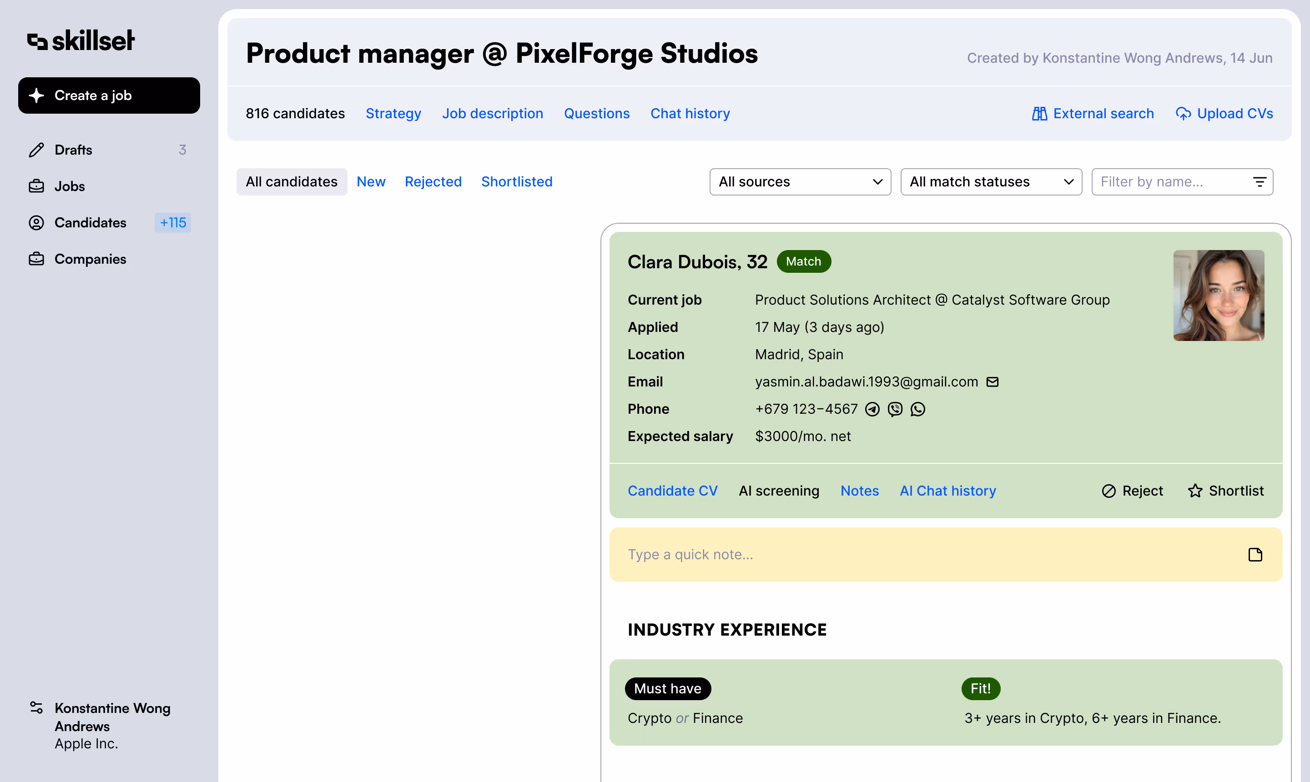The width and height of the screenshot is (1310, 782).
Task: Click the briefcase icon next to Companies
Action: coord(36,259)
